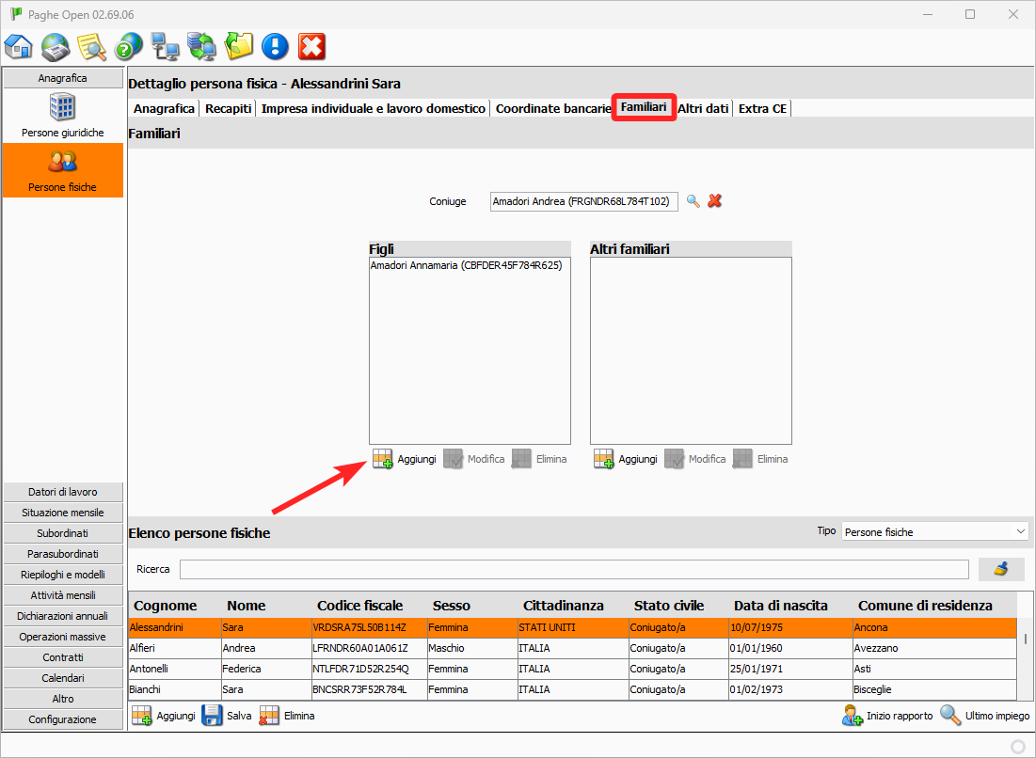Search for spouse with magnifier icon
Viewport: 1036px width, 758px height.
pos(693,201)
